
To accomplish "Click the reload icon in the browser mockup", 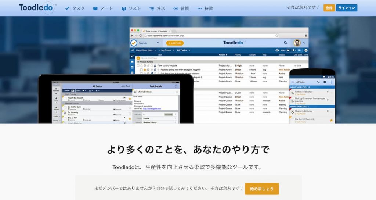I will point(141,36).
